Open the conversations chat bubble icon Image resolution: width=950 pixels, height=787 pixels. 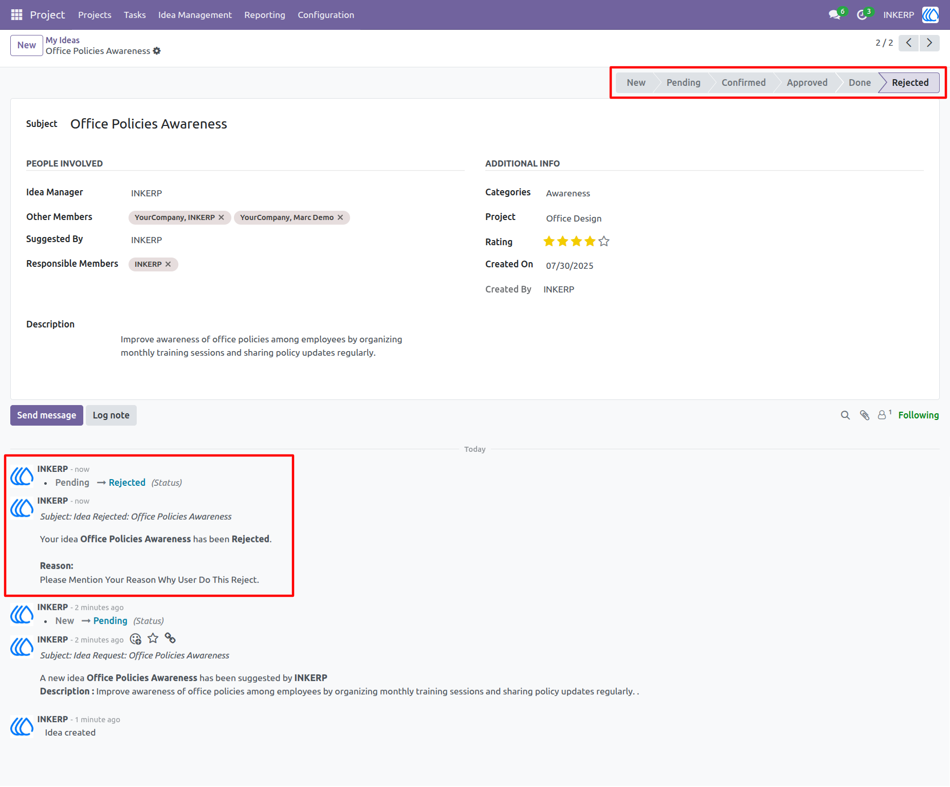click(835, 15)
